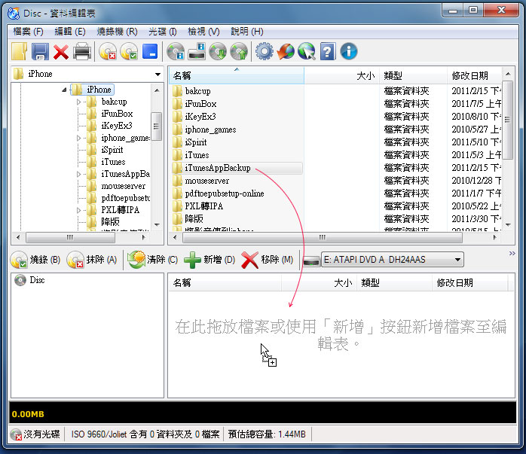The width and height of the screenshot is (526, 454).
Task: Open the E: ATAPI DVD A drive dropdown
Action: (393, 260)
